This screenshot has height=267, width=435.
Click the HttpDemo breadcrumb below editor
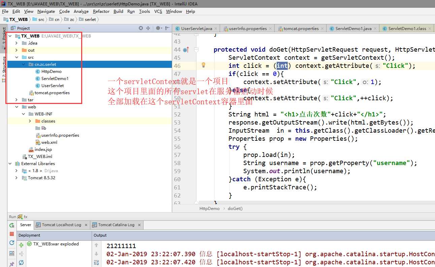(209, 209)
